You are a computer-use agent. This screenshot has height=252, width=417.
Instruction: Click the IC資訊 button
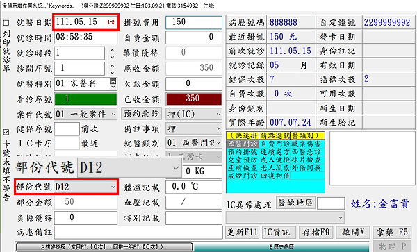277,233
